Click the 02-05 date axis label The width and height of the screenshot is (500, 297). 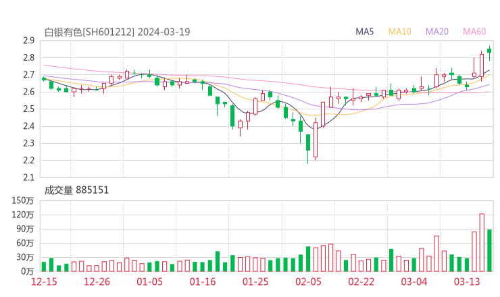[308, 281]
